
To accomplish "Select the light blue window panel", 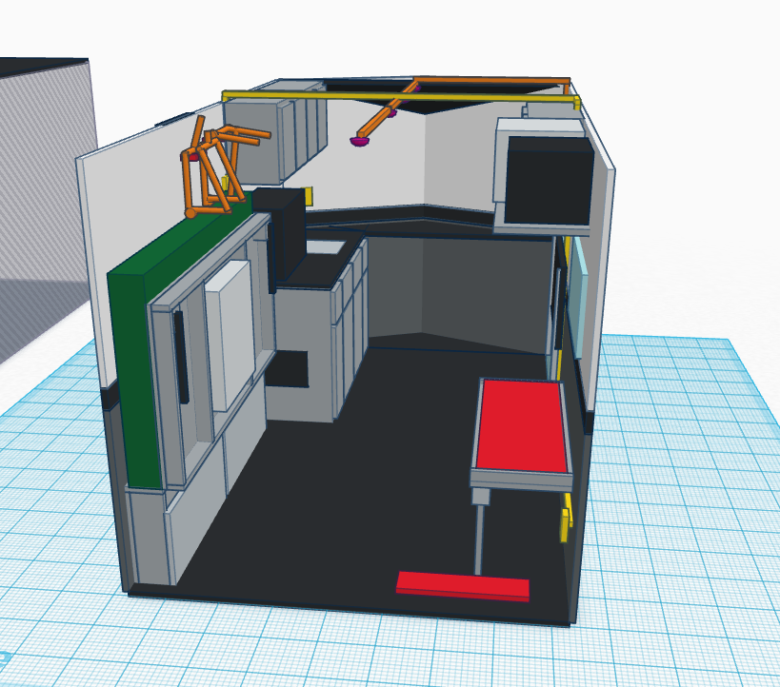I will (577, 298).
